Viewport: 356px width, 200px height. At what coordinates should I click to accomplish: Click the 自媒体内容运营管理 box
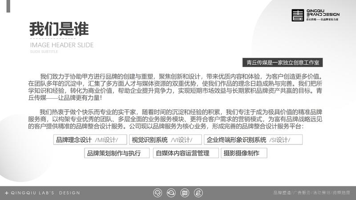coord(186,153)
